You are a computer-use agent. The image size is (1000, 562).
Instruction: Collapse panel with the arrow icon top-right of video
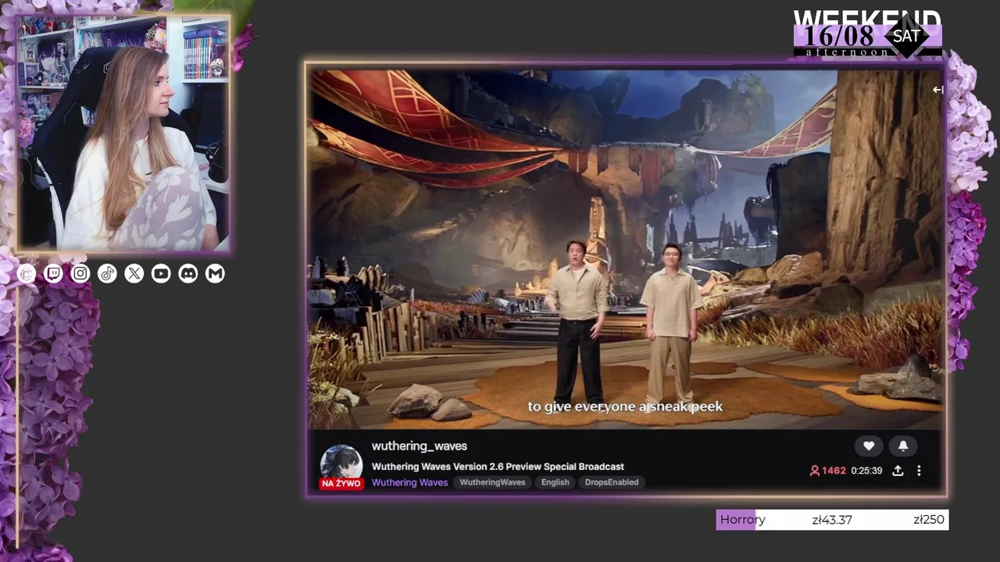(937, 90)
